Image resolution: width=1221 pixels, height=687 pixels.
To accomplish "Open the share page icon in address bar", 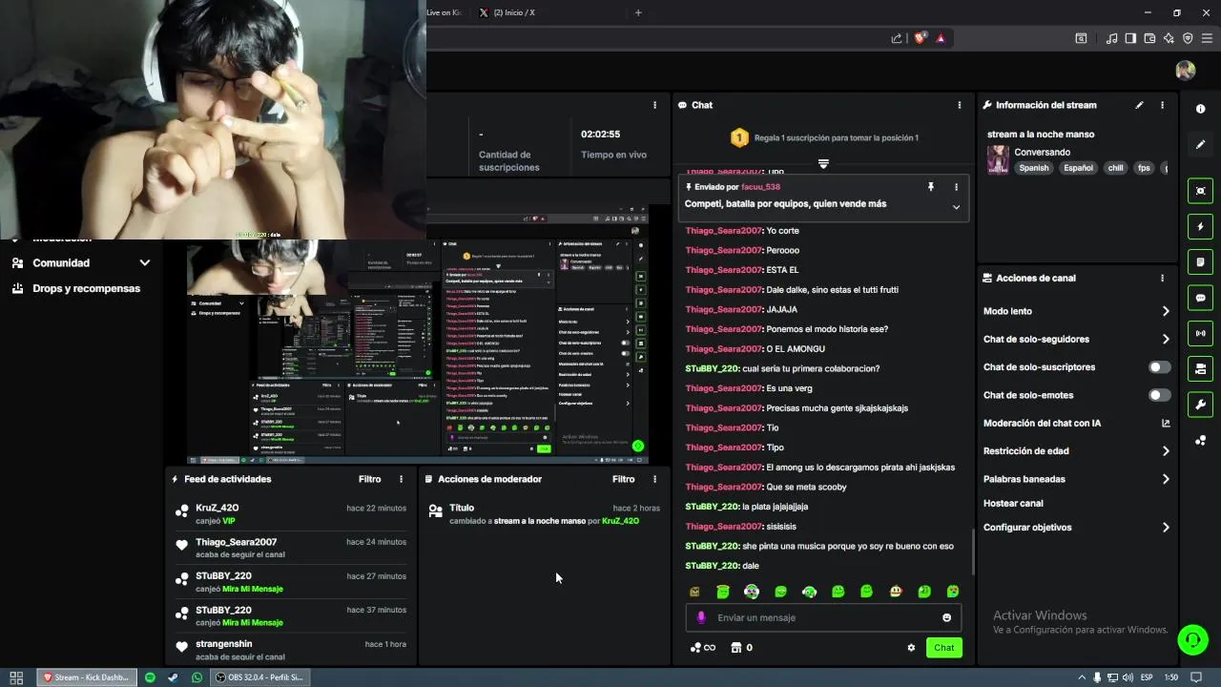I will (897, 38).
